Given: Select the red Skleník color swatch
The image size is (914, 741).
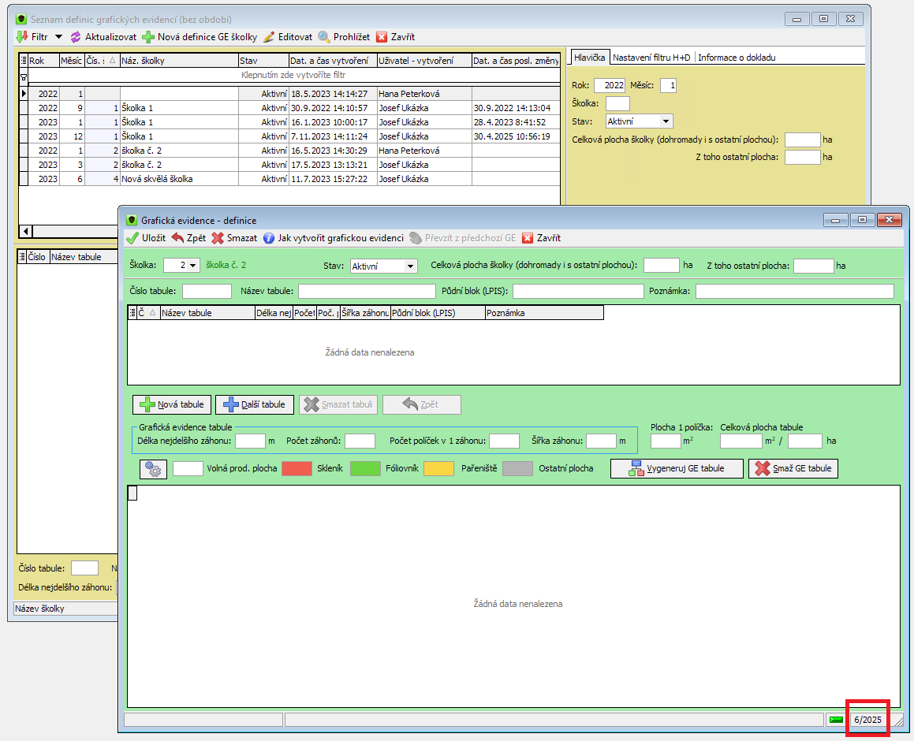Looking at the screenshot, I should click(297, 468).
